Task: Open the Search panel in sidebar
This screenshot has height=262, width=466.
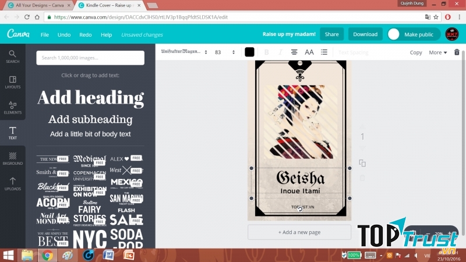Action: click(12, 56)
